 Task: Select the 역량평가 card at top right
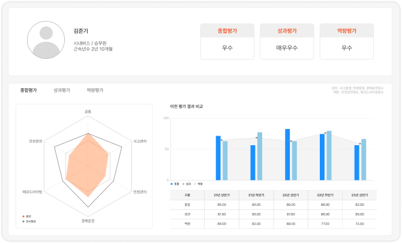point(347,42)
